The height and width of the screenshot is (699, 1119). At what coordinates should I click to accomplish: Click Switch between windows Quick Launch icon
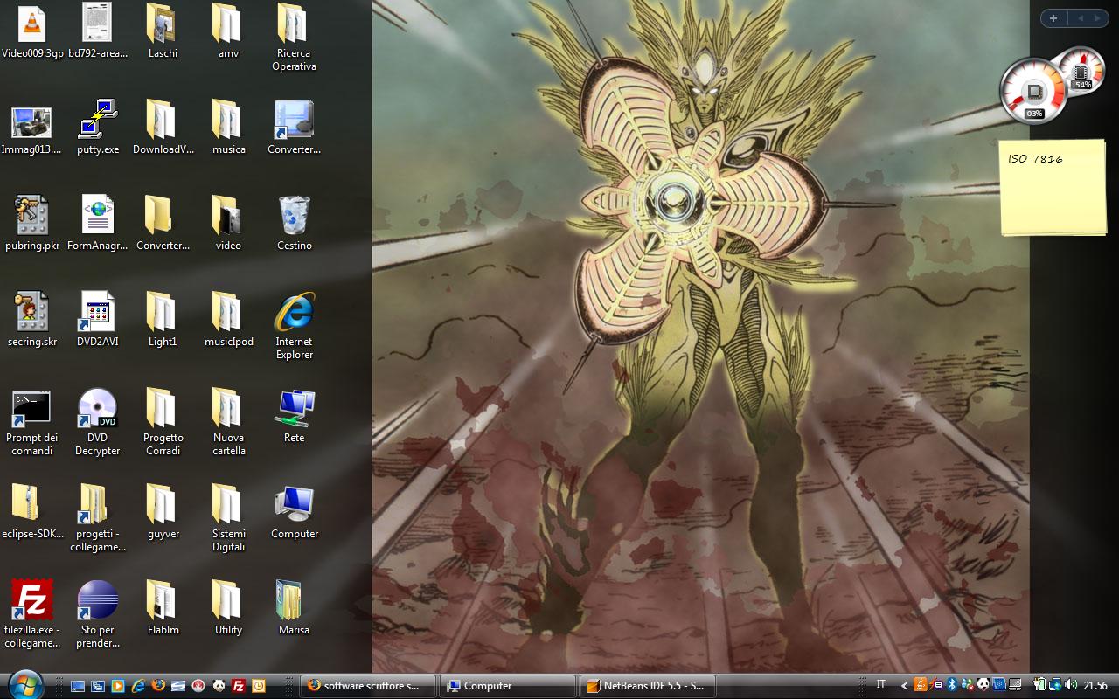(98, 686)
